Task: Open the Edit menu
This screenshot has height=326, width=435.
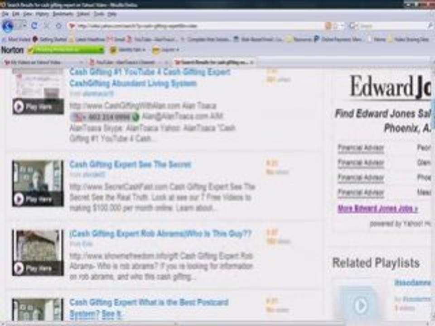Action: [15, 14]
